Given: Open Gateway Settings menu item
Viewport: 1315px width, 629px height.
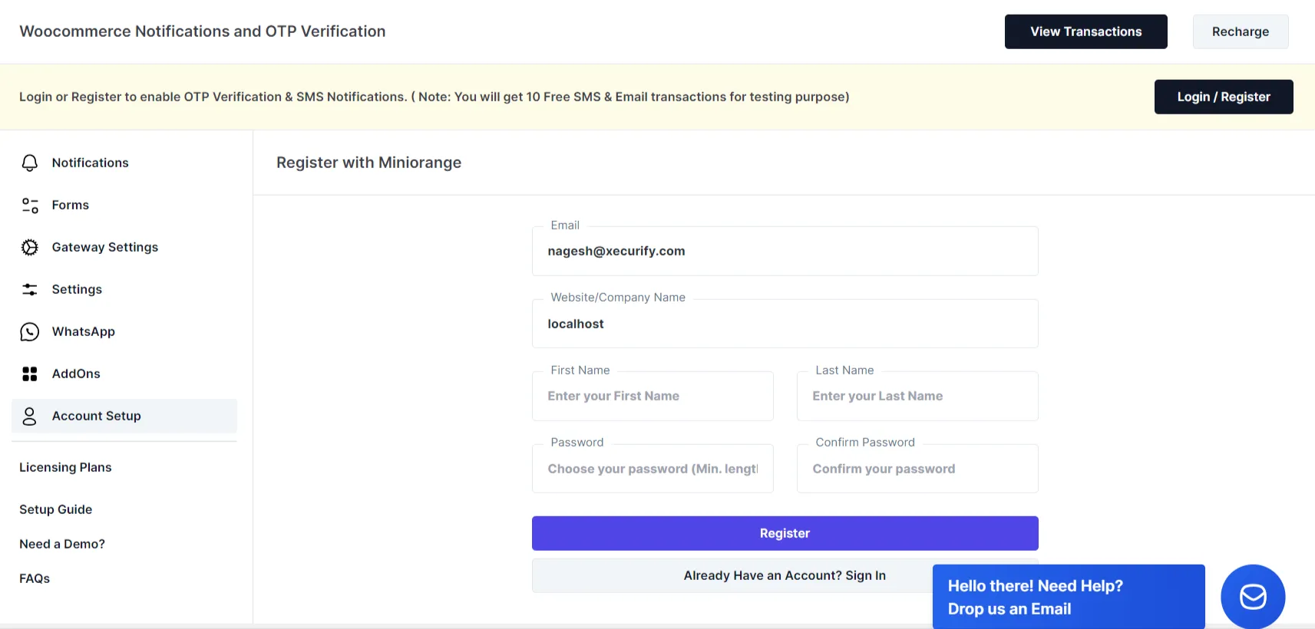Looking at the screenshot, I should point(124,247).
